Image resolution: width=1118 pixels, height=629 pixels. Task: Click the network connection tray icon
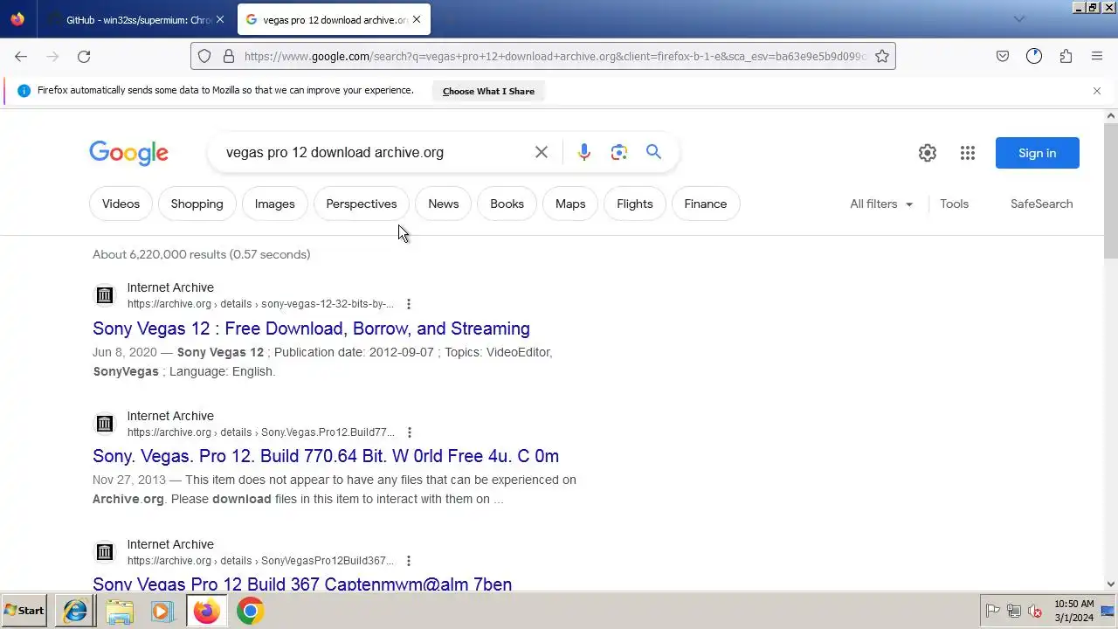(x=1014, y=611)
